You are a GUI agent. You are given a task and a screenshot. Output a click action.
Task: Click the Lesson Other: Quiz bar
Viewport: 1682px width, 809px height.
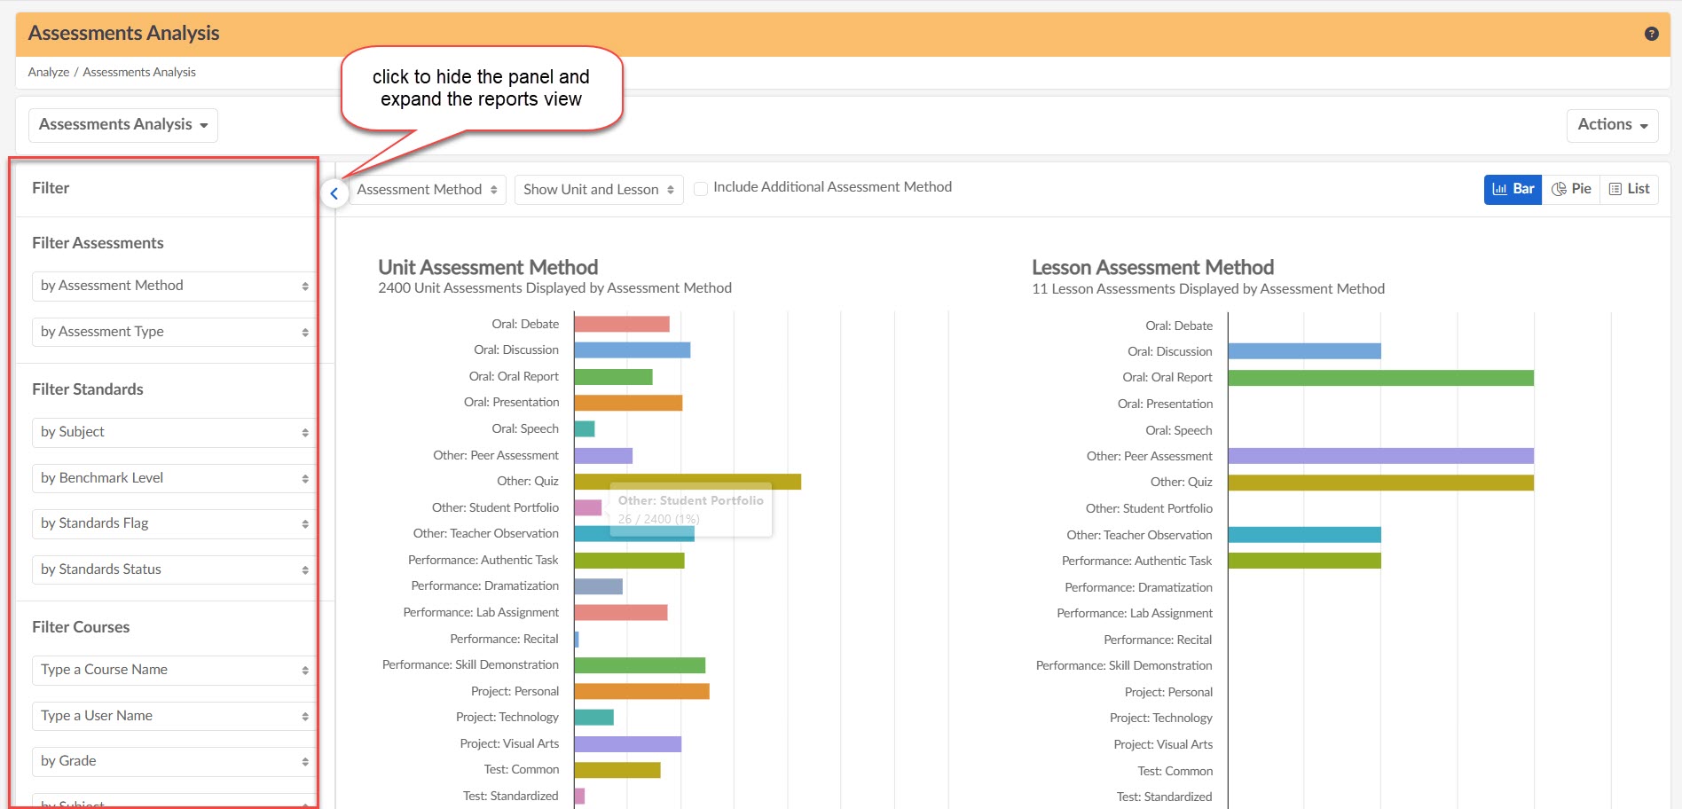click(1381, 483)
